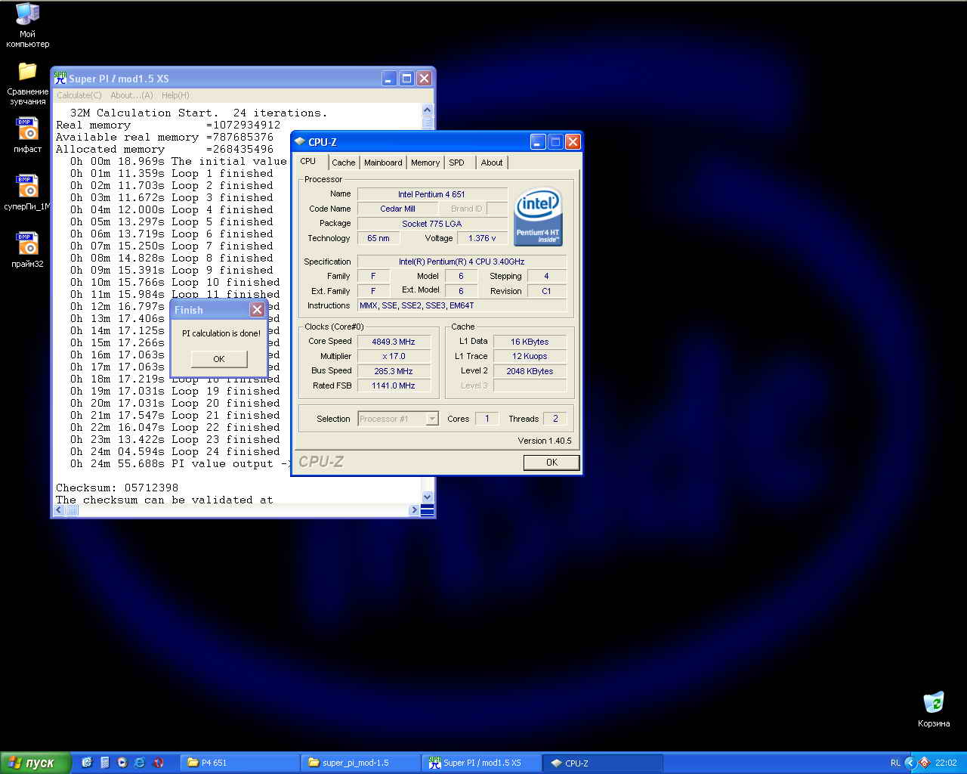Switch to the Cache tab
Viewport: 967px width, 774px height.
[x=344, y=163]
